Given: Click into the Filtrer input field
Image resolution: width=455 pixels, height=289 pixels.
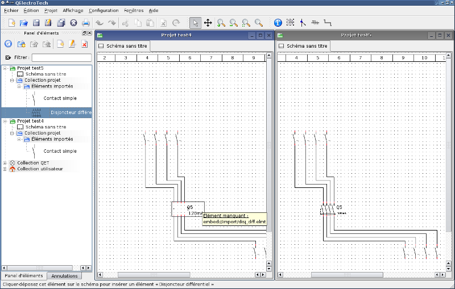Looking at the screenshot, I should pos(61,57).
